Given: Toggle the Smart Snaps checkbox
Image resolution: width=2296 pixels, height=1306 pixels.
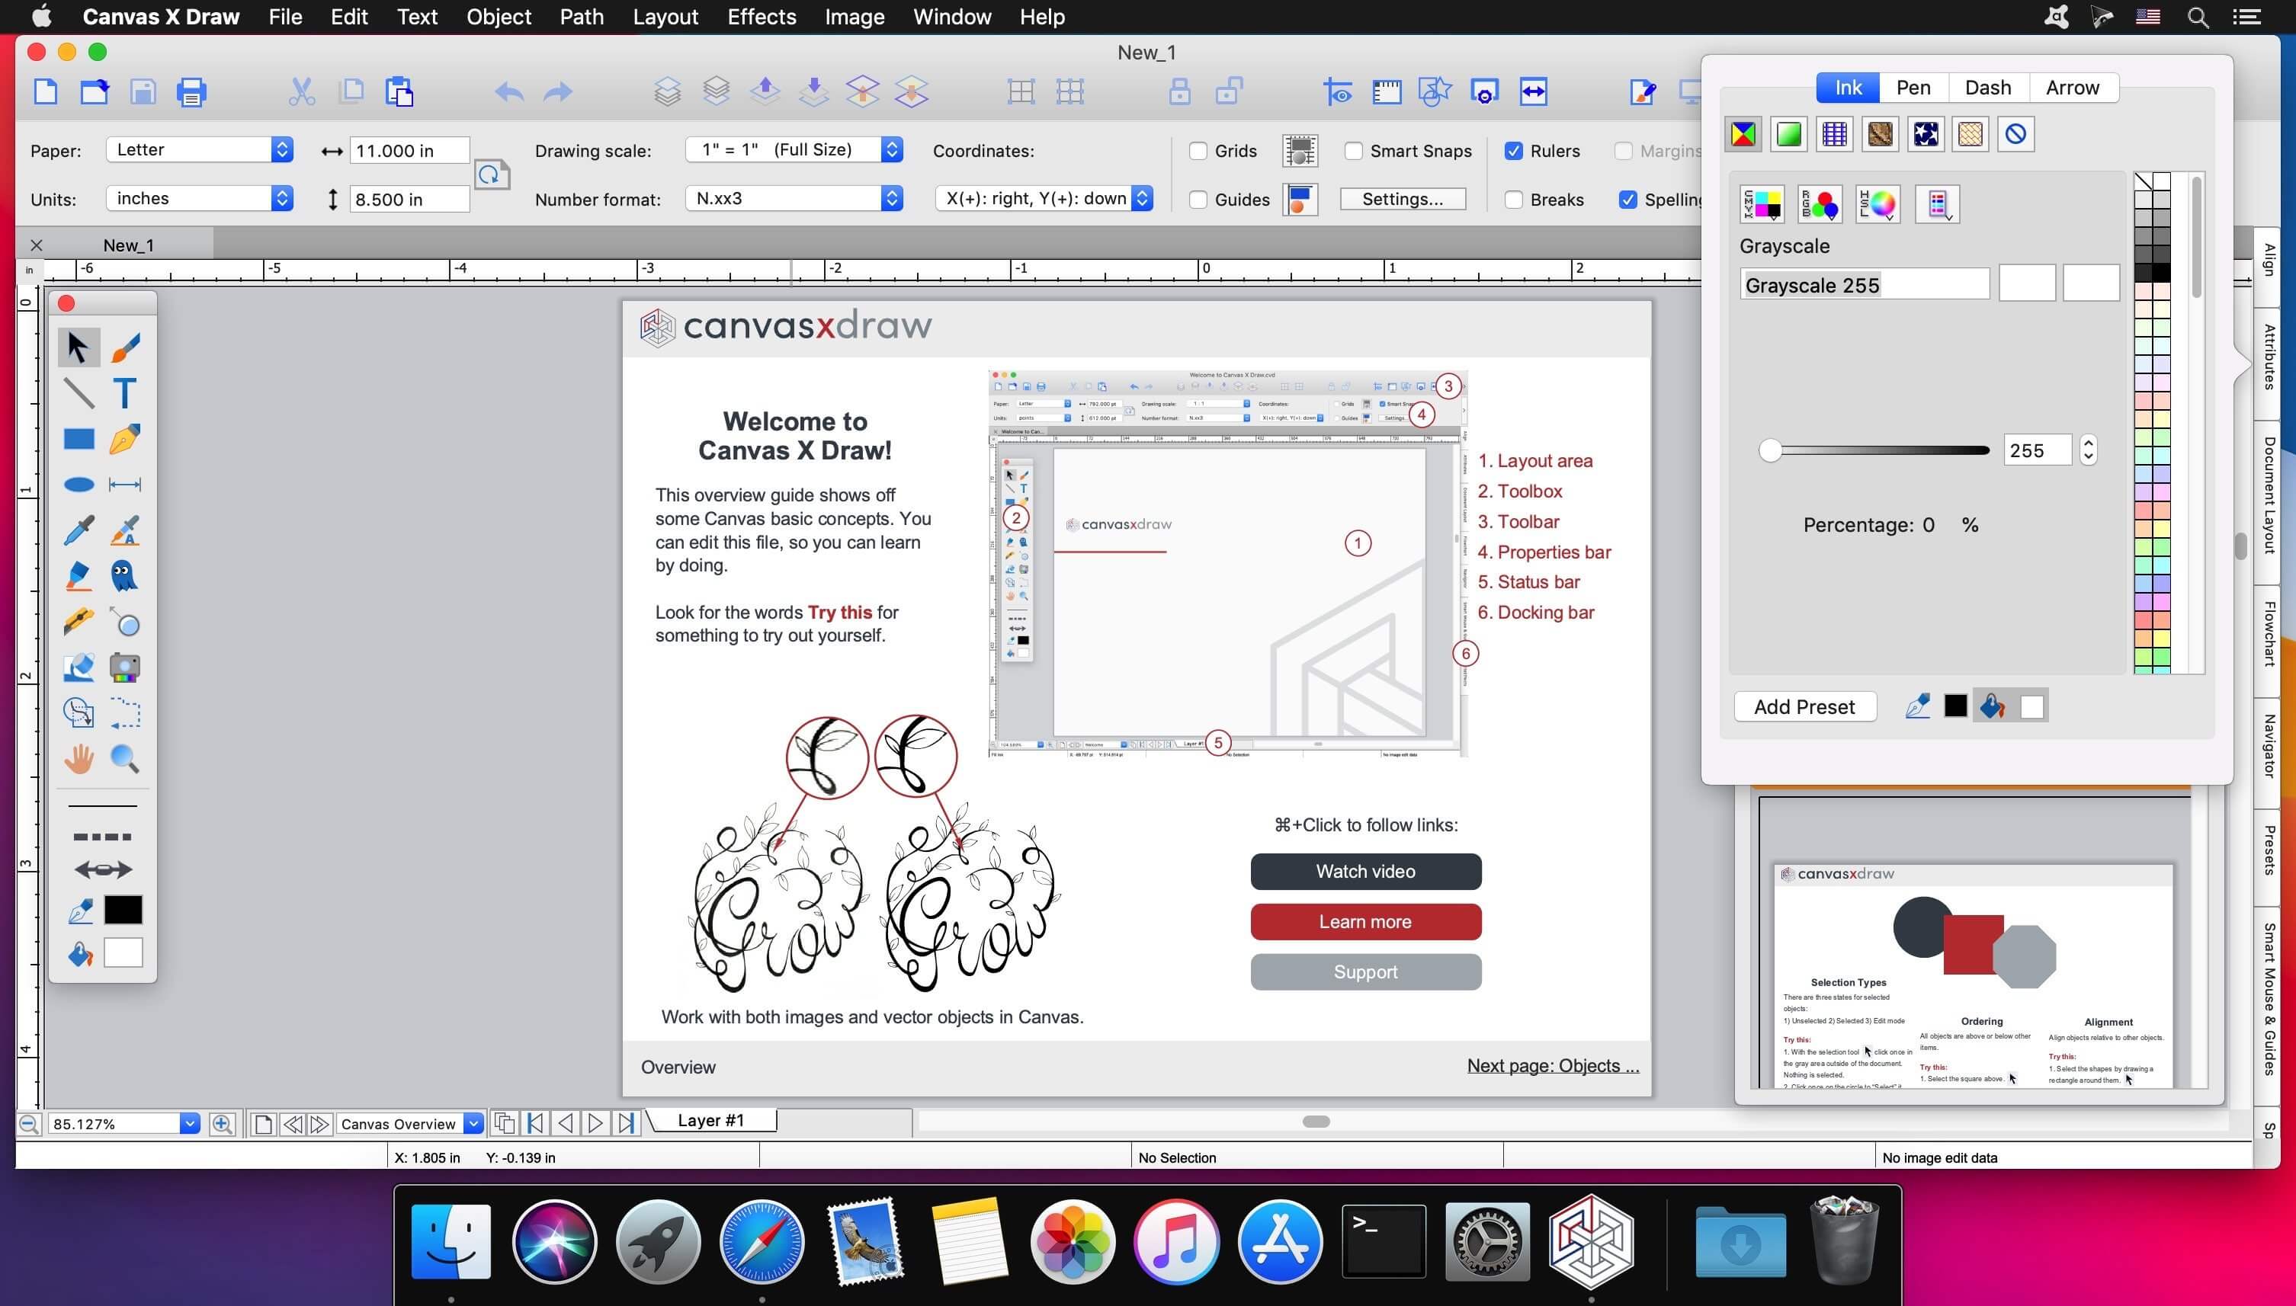Looking at the screenshot, I should 1353,151.
